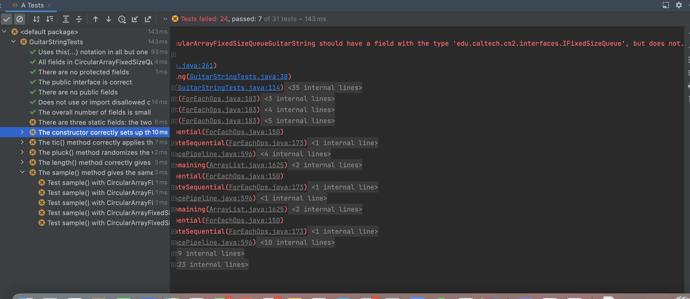690x299 pixels.
Task: Click Collapse All tests icon
Action: [x=79, y=19]
